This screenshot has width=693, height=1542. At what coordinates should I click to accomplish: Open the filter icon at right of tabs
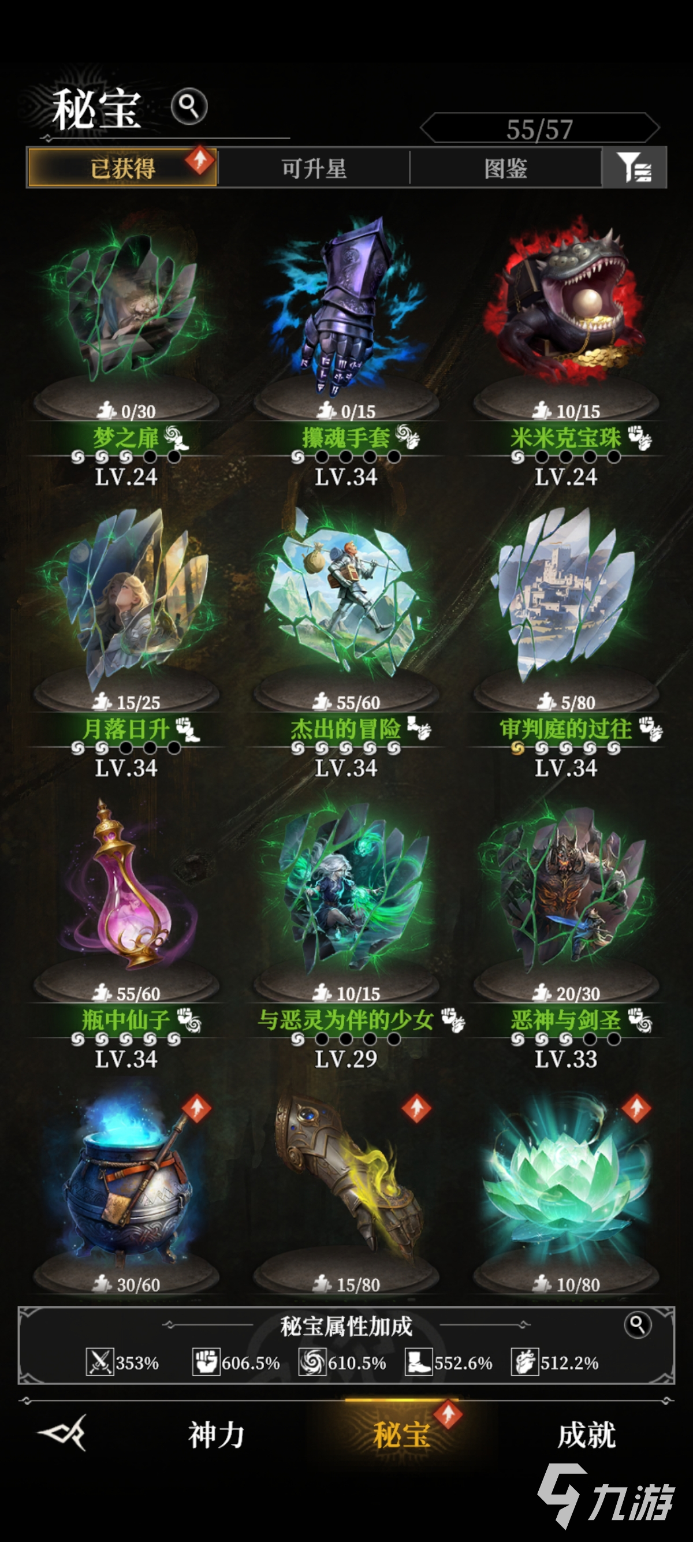[x=634, y=167]
